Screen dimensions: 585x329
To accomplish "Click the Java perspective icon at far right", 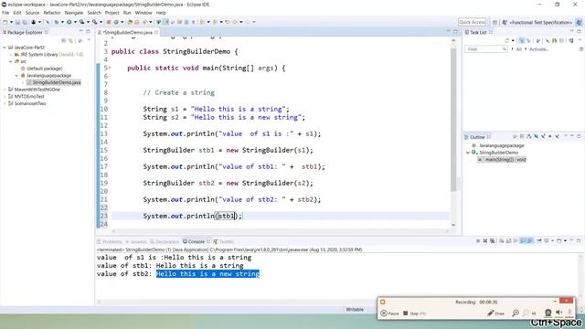I will coord(579,22).
